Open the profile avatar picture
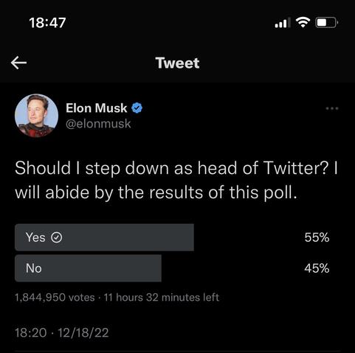Viewport: 355px width, 353px height. [x=36, y=116]
